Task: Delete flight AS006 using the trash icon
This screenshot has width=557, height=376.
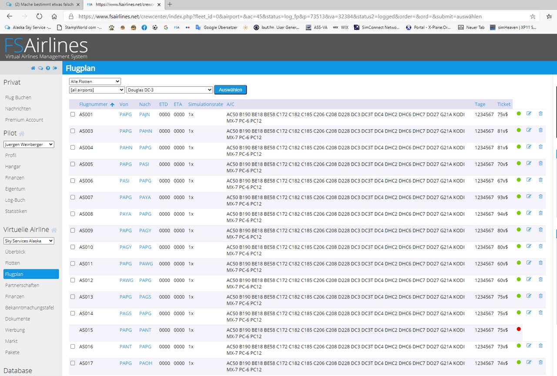Action: (540, 180)
